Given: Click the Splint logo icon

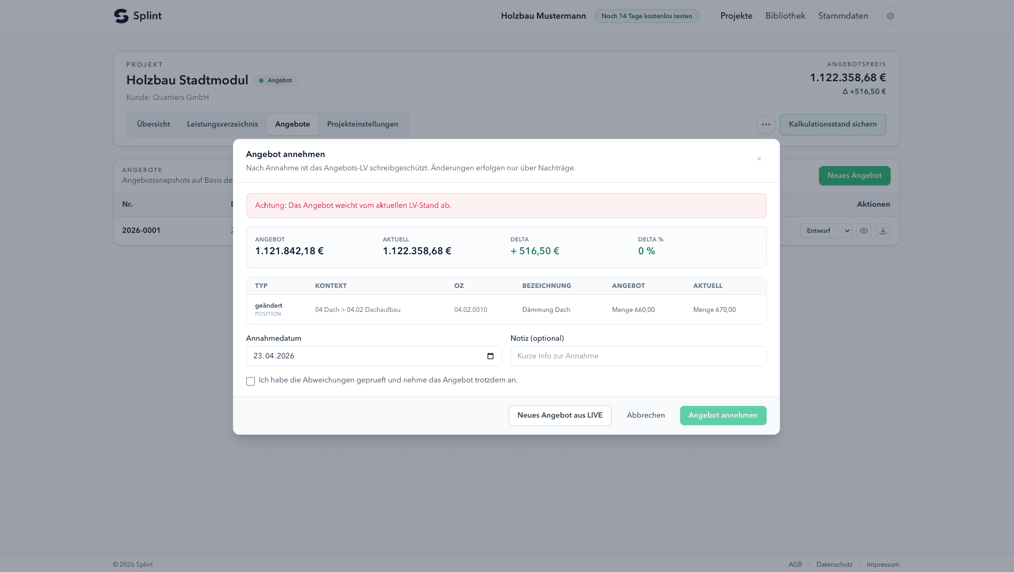Looking at the screenshot, I should point(121,16).
